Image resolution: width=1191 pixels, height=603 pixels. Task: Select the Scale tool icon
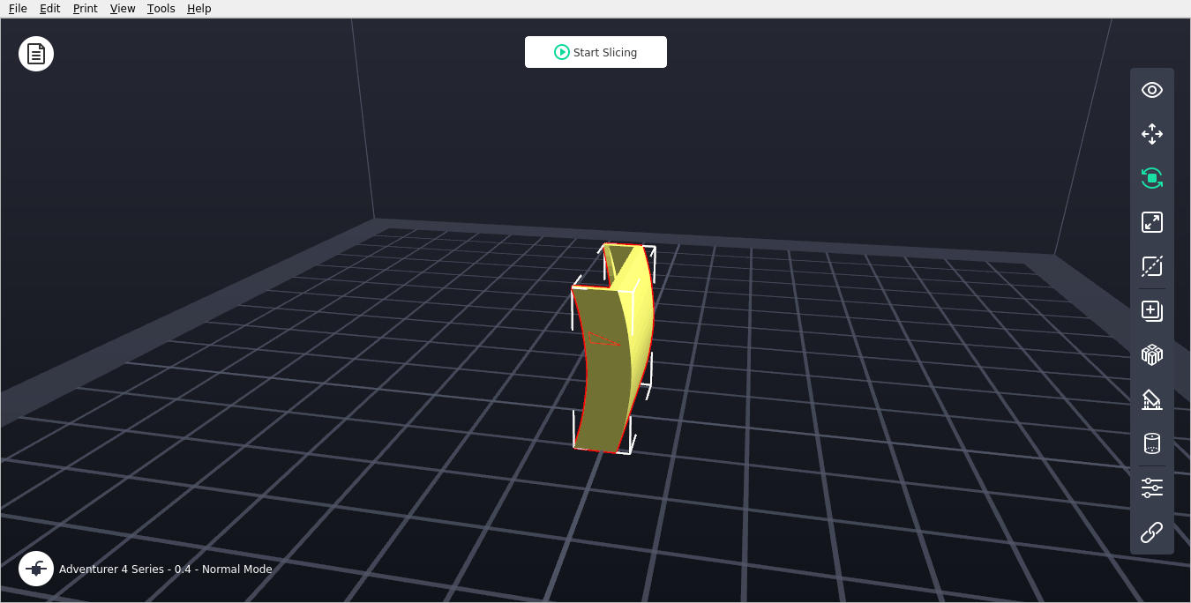point(1151,222)
